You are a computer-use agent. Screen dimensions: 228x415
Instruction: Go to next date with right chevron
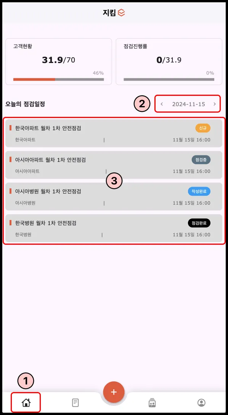(215, 104)
